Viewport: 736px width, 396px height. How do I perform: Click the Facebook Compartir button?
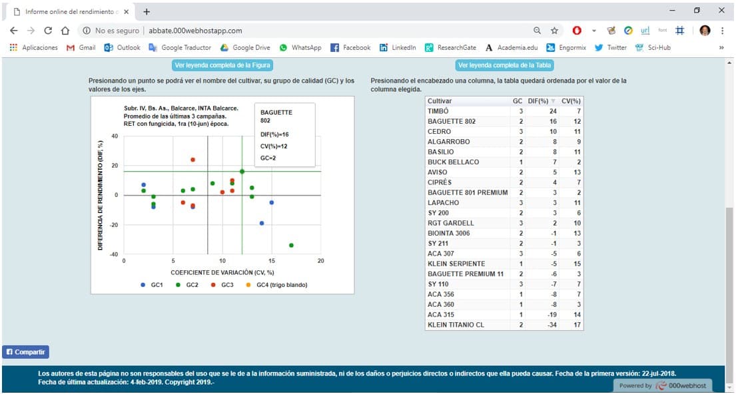(26, 352)
